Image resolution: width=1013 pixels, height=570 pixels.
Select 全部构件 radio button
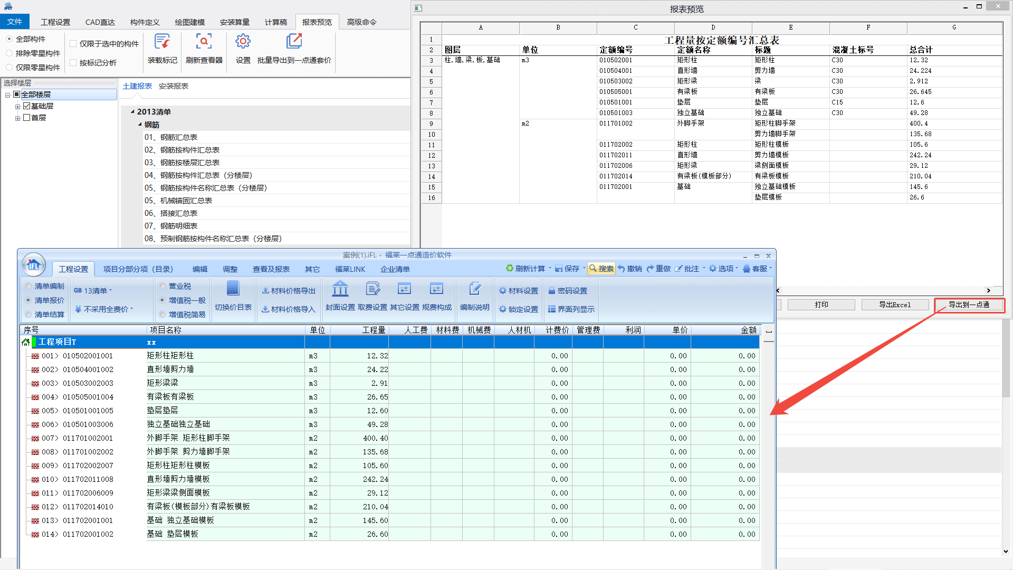pyautogui.click(x=9, y=39)
